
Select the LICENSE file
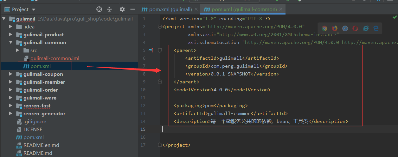tap(33, 129)
